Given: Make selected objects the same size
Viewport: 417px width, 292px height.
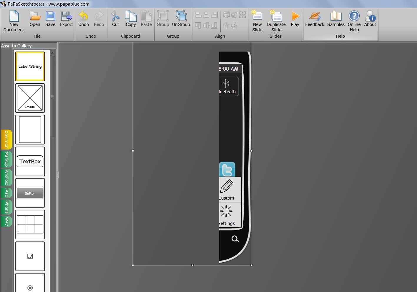Looking at the screenshot, I should click(x=243, y=15).
